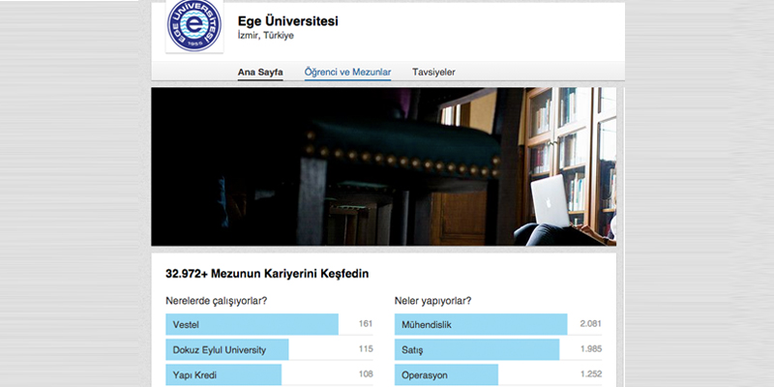Click the Satış count 1.985
Image resolution: width=774 pixels, height=387 pixels.
591,349
